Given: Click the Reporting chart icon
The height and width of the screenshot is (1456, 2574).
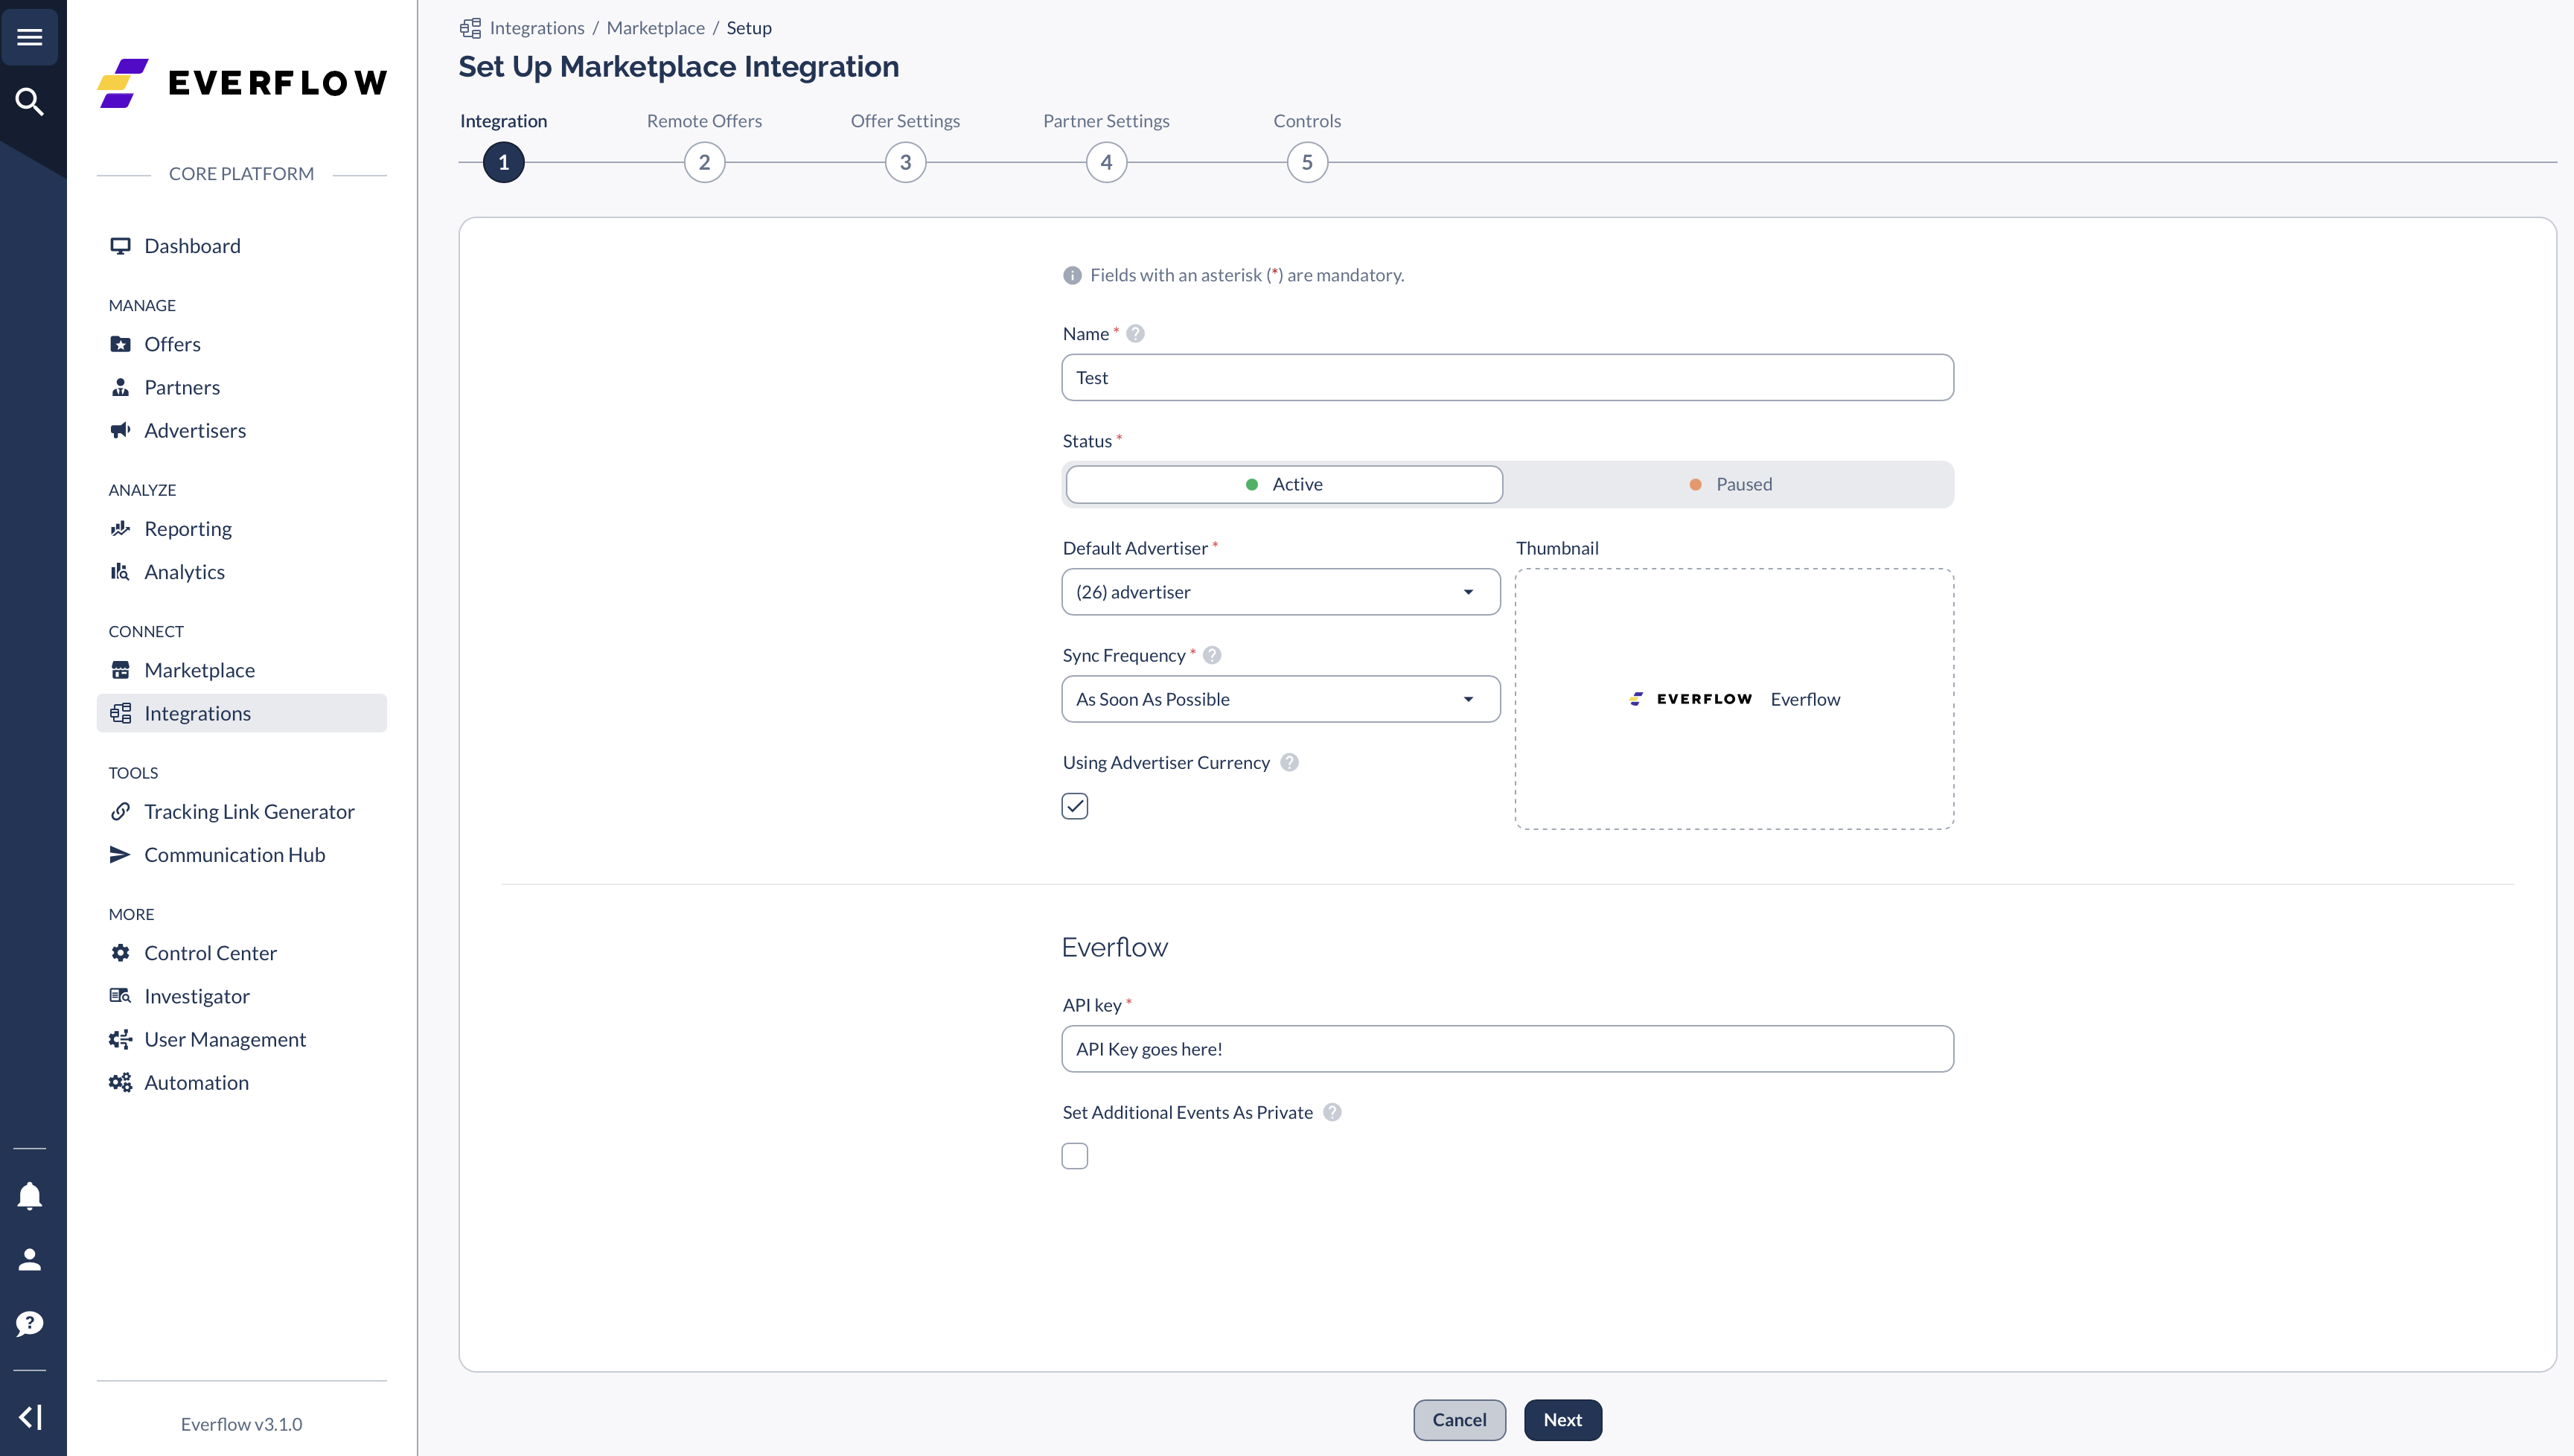Looking at the screenshot, I should (x=120, y=528).
